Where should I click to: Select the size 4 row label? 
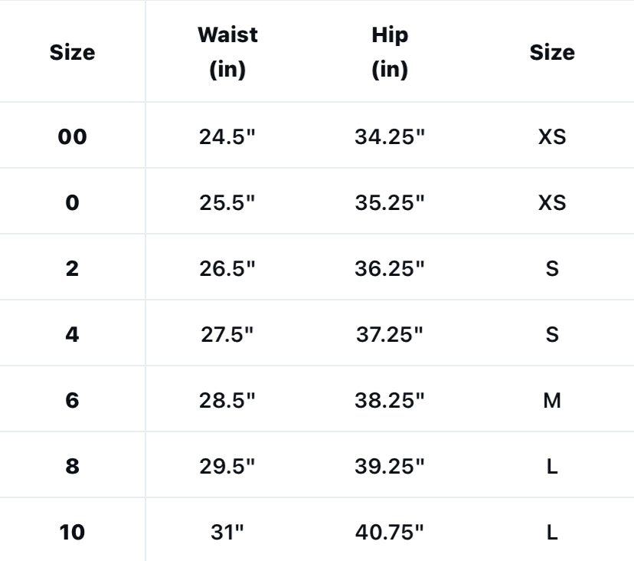click(x=72, y=335)
